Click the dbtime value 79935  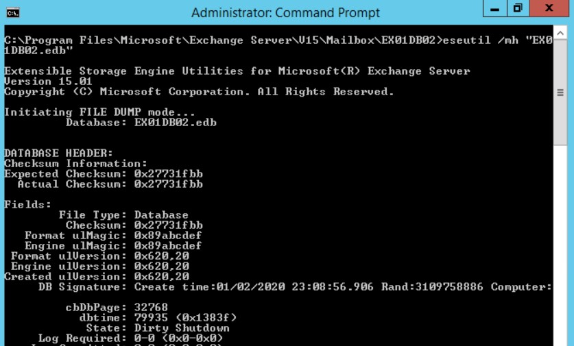point(151,318)
